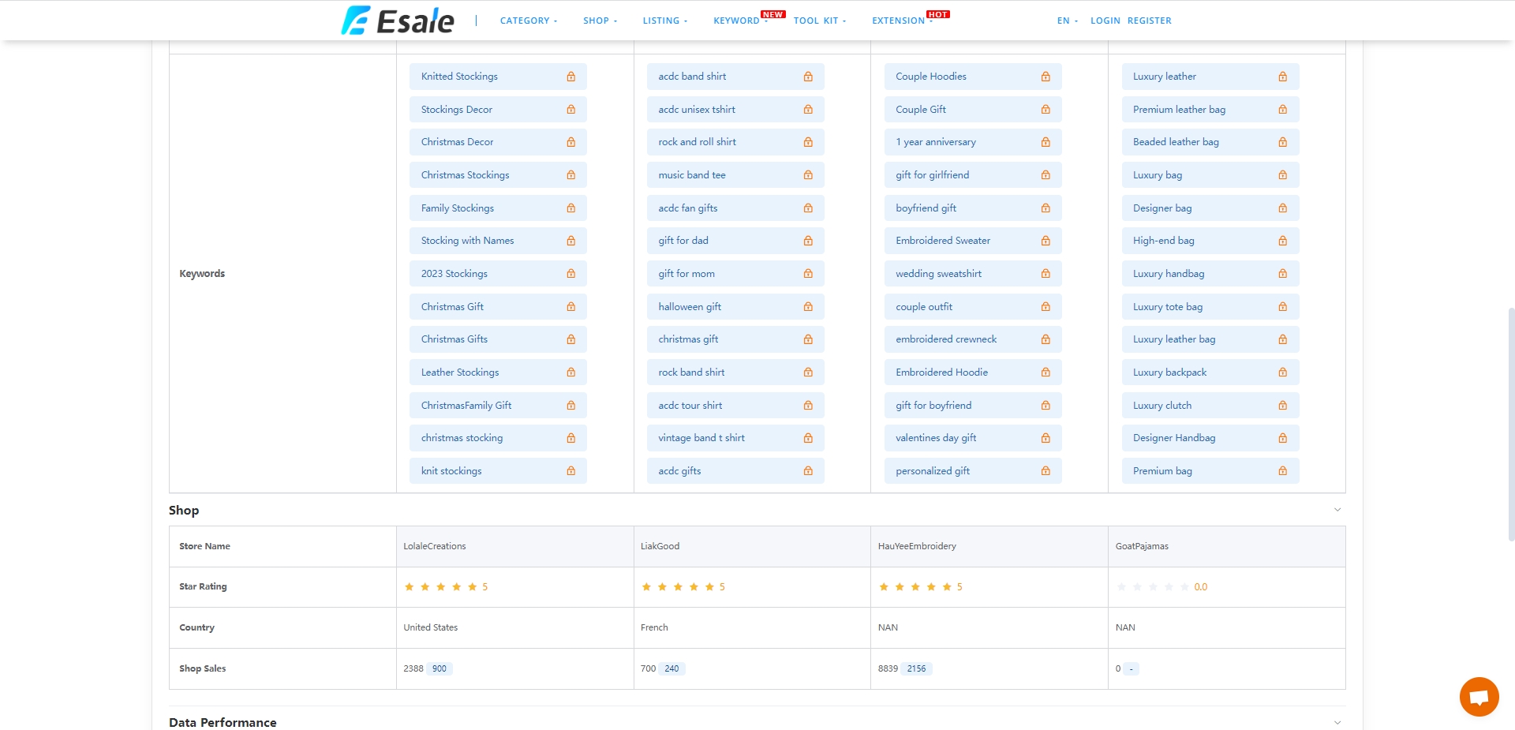Collapse the Data Performance section
This screenshot has width=1515, height=730.
pyautogui.click(x=1337, y=720)
